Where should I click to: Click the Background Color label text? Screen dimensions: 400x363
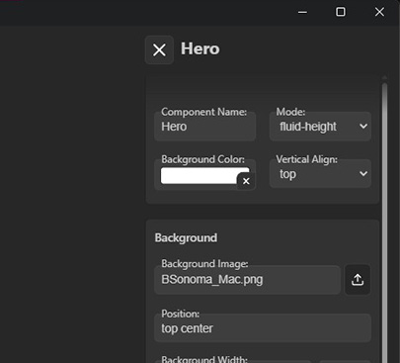[202, 159]
